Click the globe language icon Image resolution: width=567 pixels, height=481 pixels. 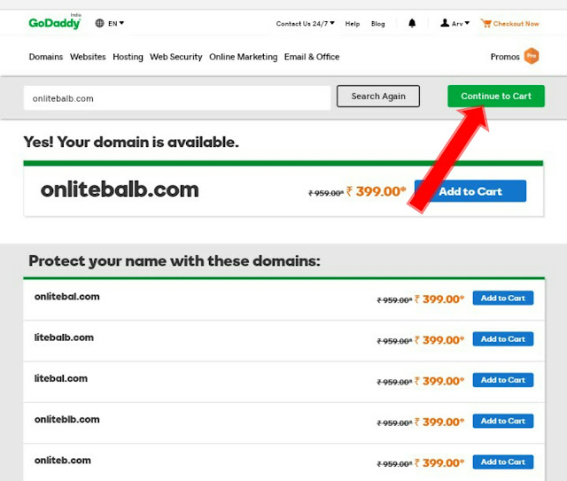click(99, 23)
